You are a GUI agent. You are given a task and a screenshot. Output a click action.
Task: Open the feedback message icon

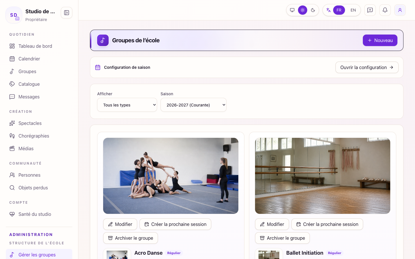click(370, 10)
